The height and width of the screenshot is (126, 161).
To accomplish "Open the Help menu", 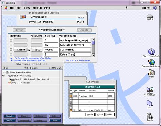I will point(47,8).
